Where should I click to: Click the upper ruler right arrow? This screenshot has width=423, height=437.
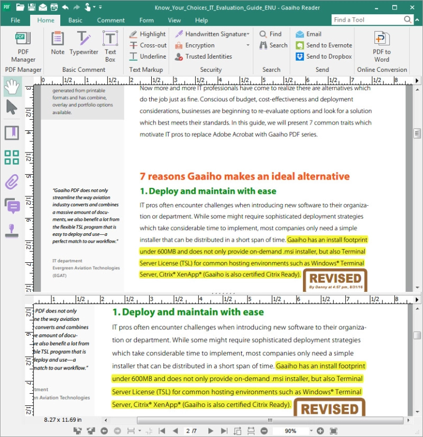(x=417, y=81)
